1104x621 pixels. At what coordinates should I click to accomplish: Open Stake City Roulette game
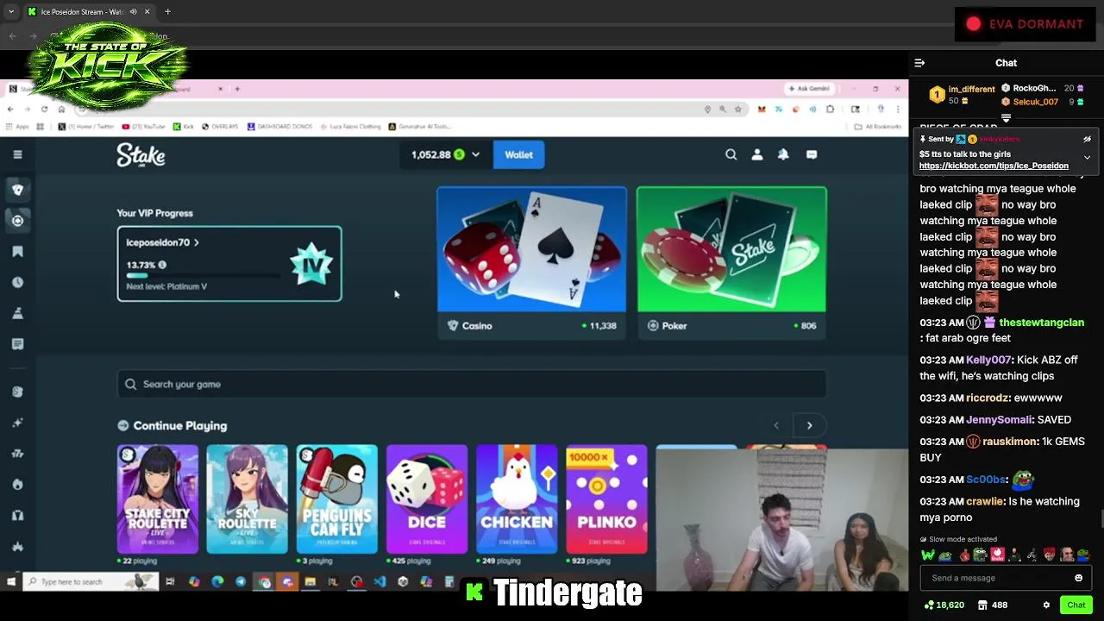(158, 499)
